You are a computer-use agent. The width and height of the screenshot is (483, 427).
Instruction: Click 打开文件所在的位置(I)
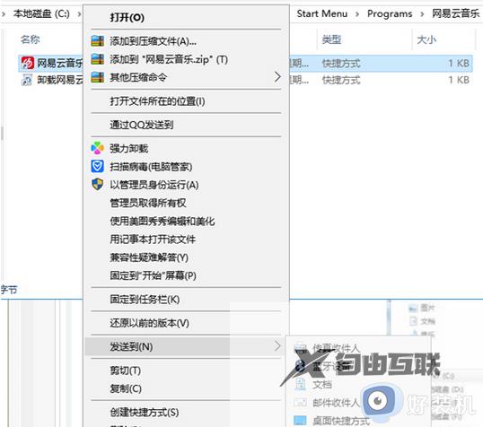pos(157,101)
